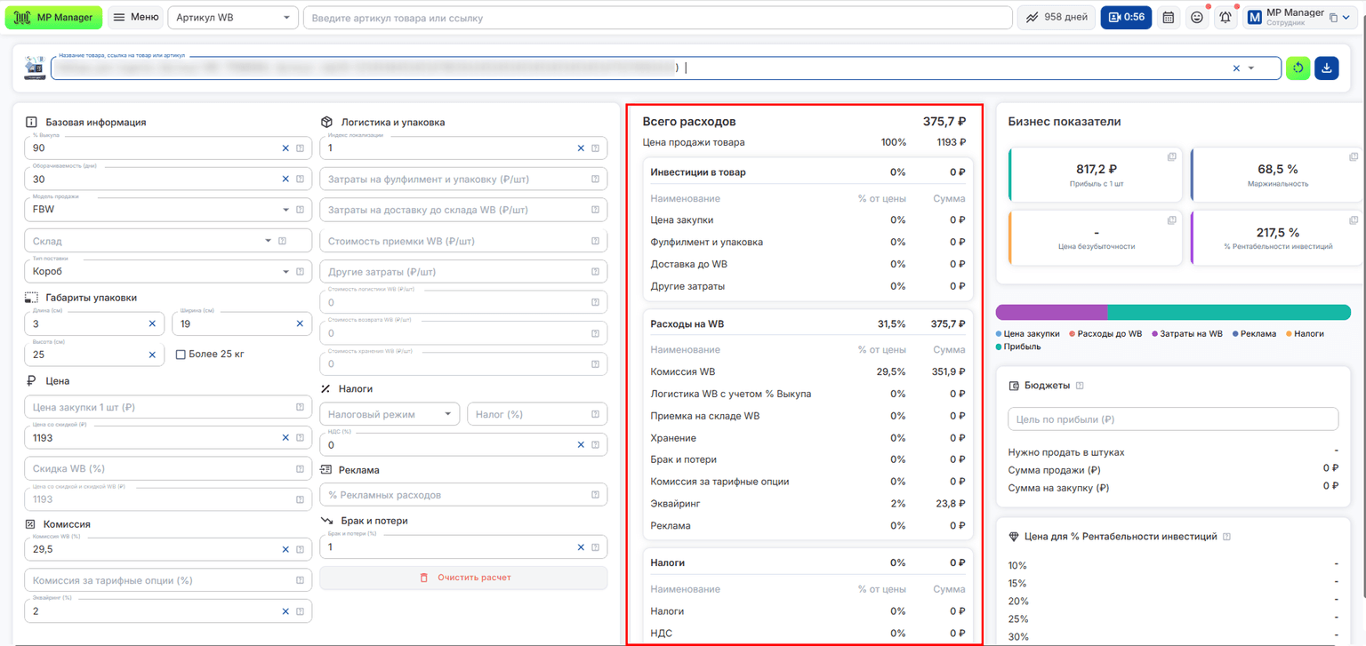Copy the 817,2 ₽ profit card value
Screen dimensions: 1366x646
coord(1171,157)
